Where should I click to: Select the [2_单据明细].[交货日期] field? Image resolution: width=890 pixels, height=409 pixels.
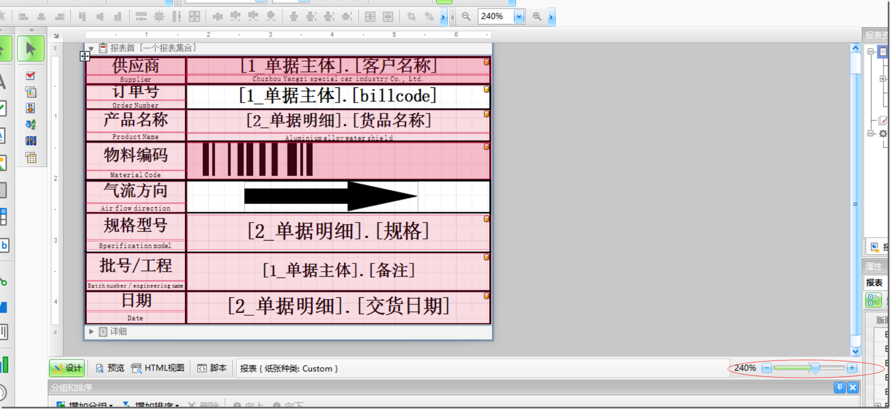338,306
